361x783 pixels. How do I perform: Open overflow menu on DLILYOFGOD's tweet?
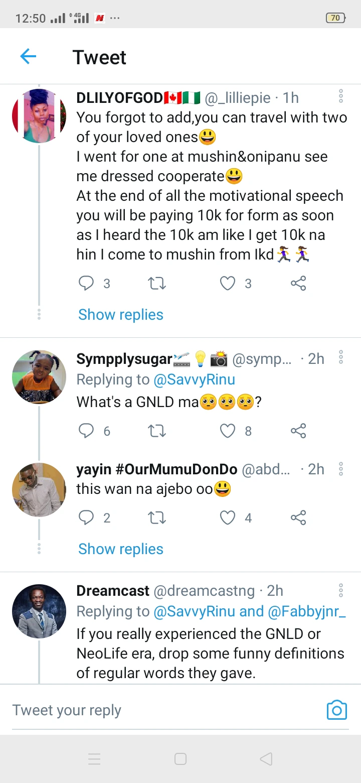(x=341, y=96)
